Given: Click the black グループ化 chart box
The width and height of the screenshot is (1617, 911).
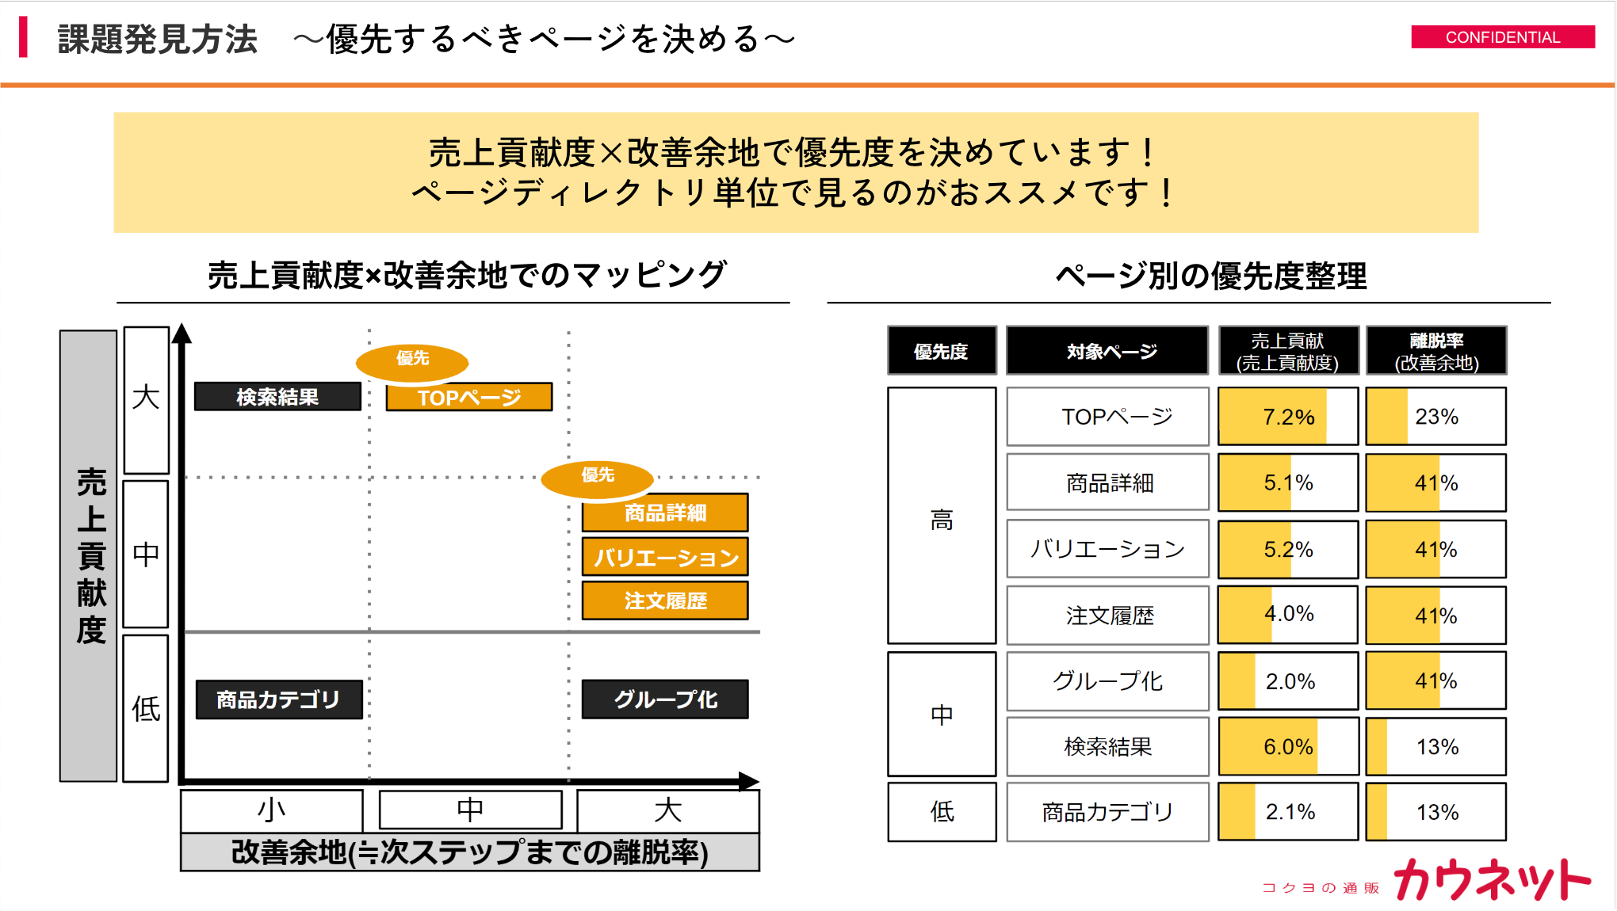Looking at the screenshot, I should pyautogui.click(x=664, y=699).
